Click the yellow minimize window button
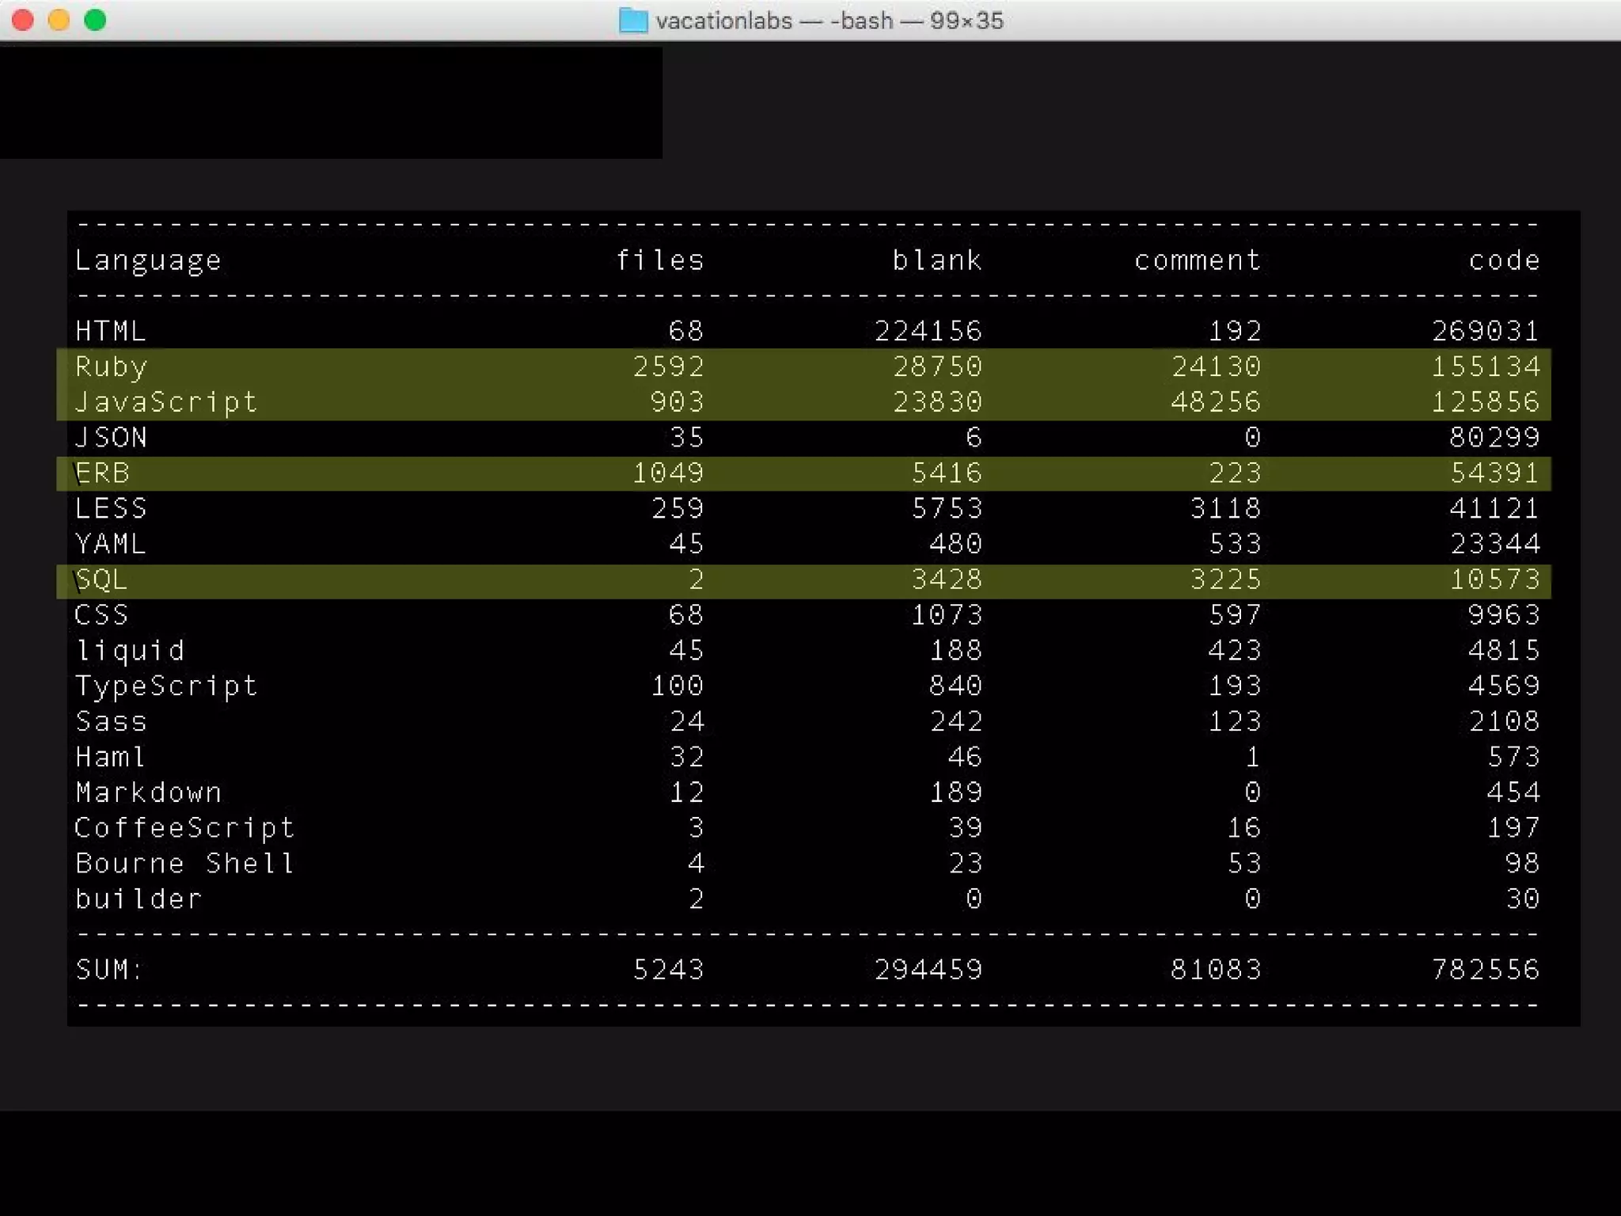Image resolution: width=1621 pixels, height=1216 pixels. pos(59,20)
